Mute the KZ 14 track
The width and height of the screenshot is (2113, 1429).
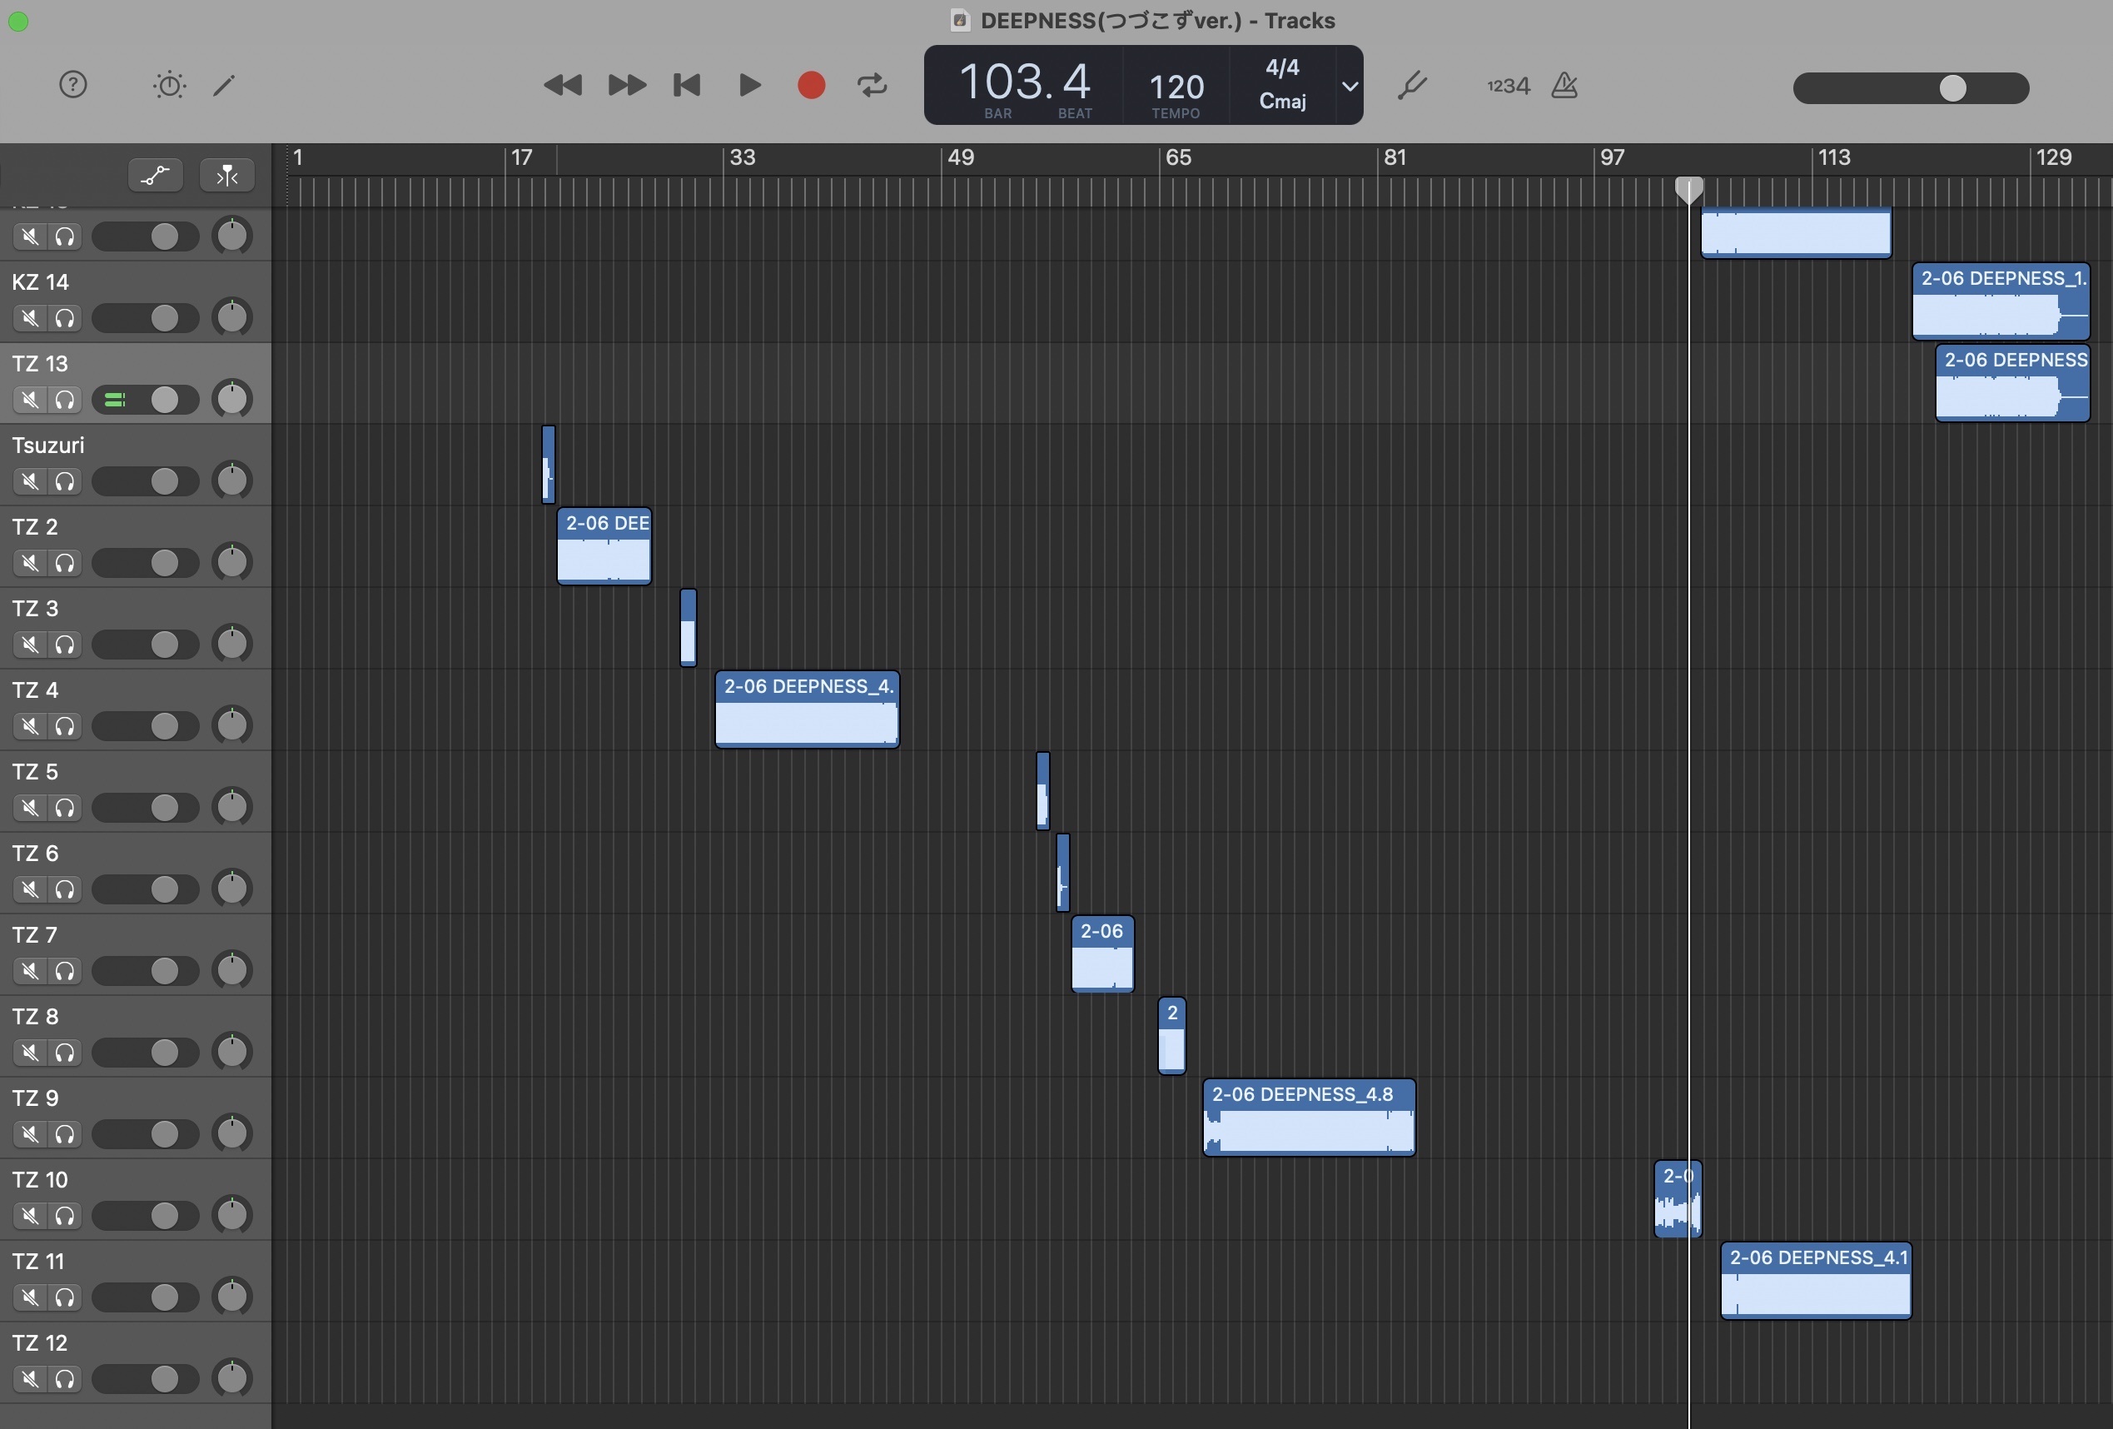click(30, 318)
